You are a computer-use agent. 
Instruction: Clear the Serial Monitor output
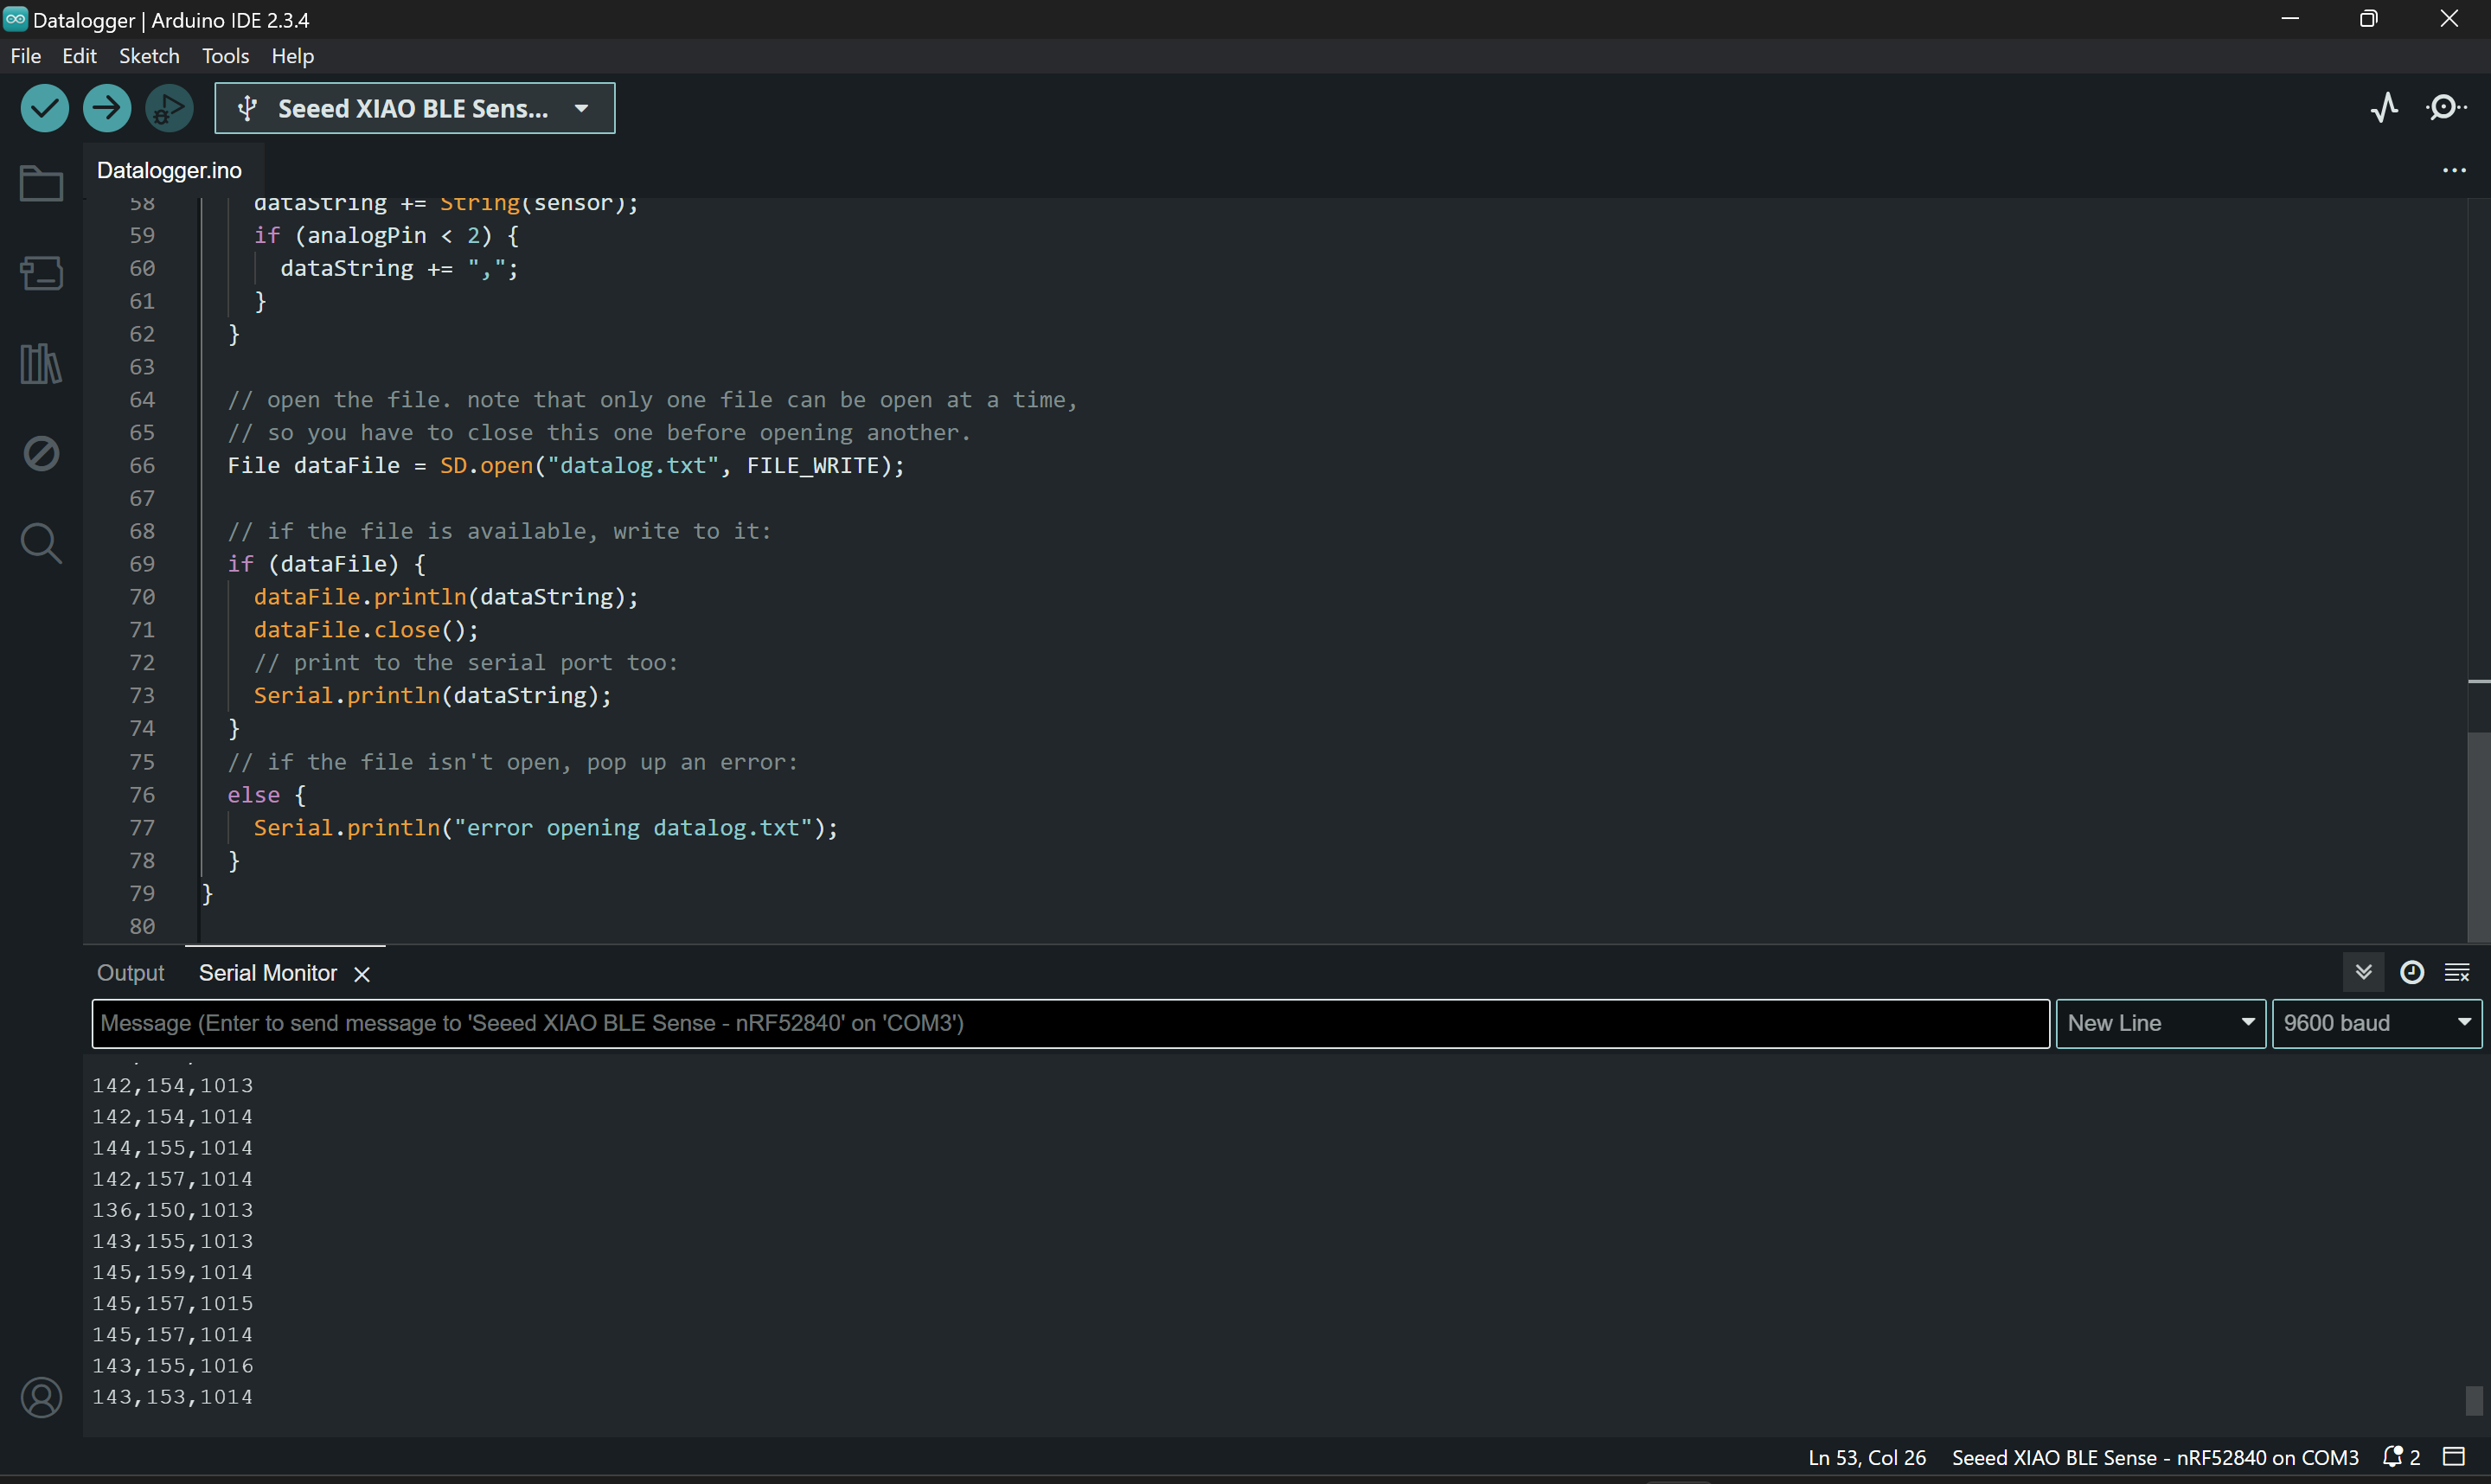tap(2458, 972)
